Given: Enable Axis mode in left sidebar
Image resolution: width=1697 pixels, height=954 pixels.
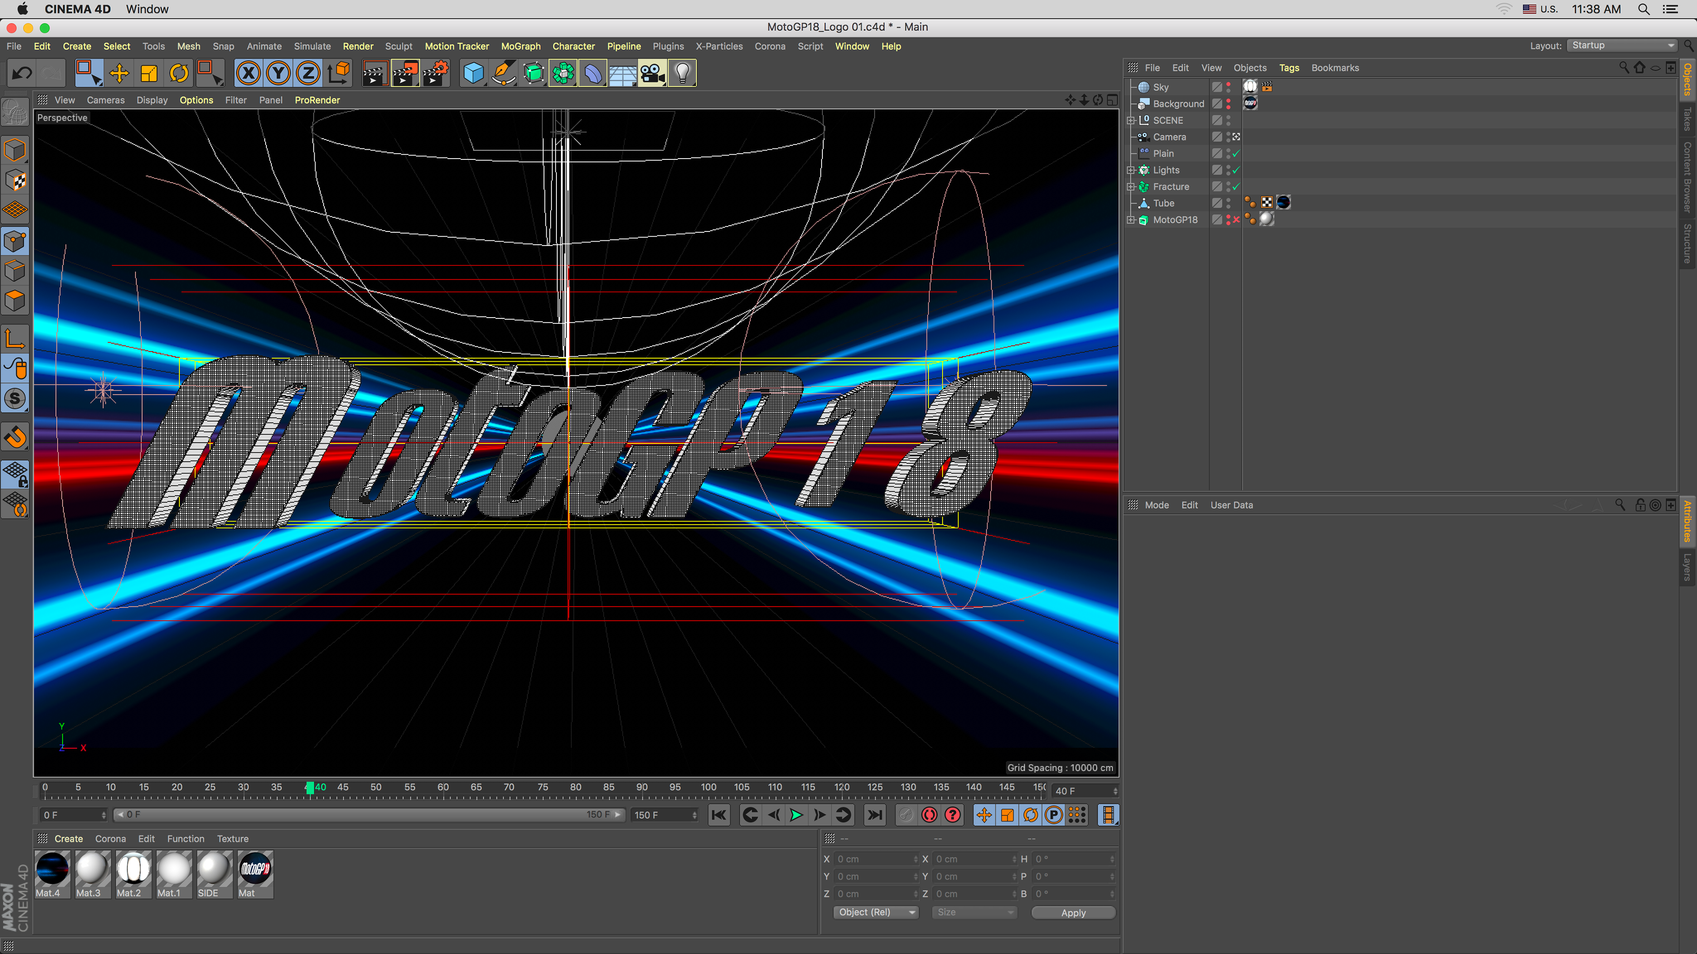Looking at the screenshot, I should tap(15, 338).
